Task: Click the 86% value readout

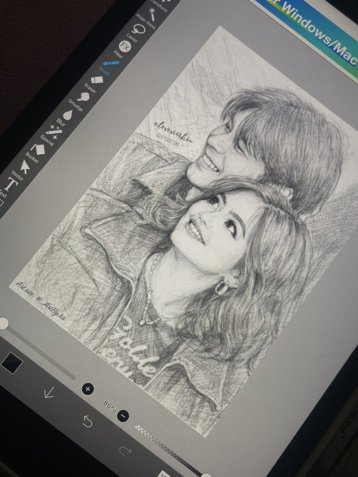Action: point(110,405)
